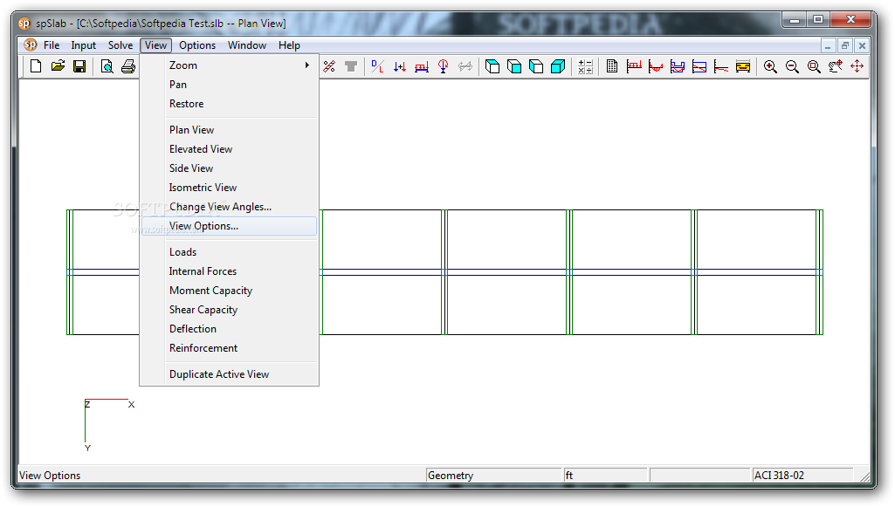This screenshot has height=507, width=895.
Task: Show Reinforcement from View menu
Action: tap(229, 348)
